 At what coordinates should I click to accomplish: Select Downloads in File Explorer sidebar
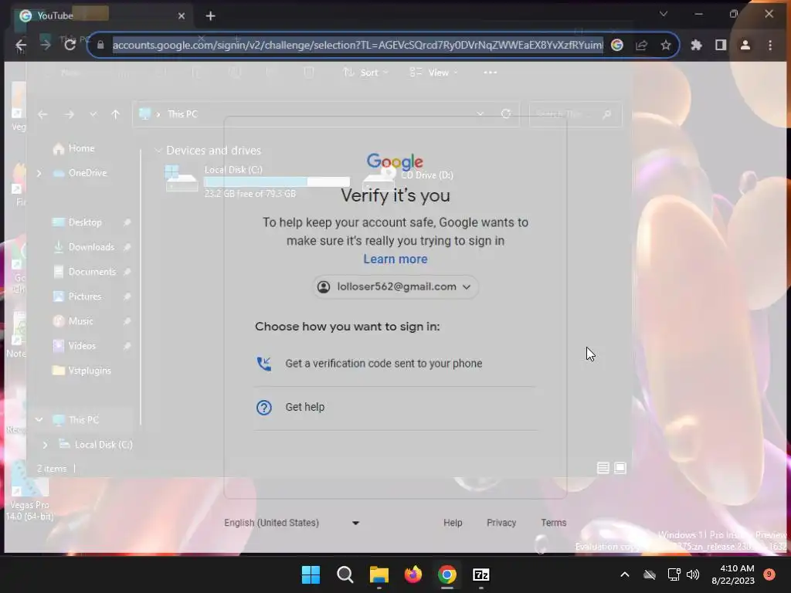(91, 247)
